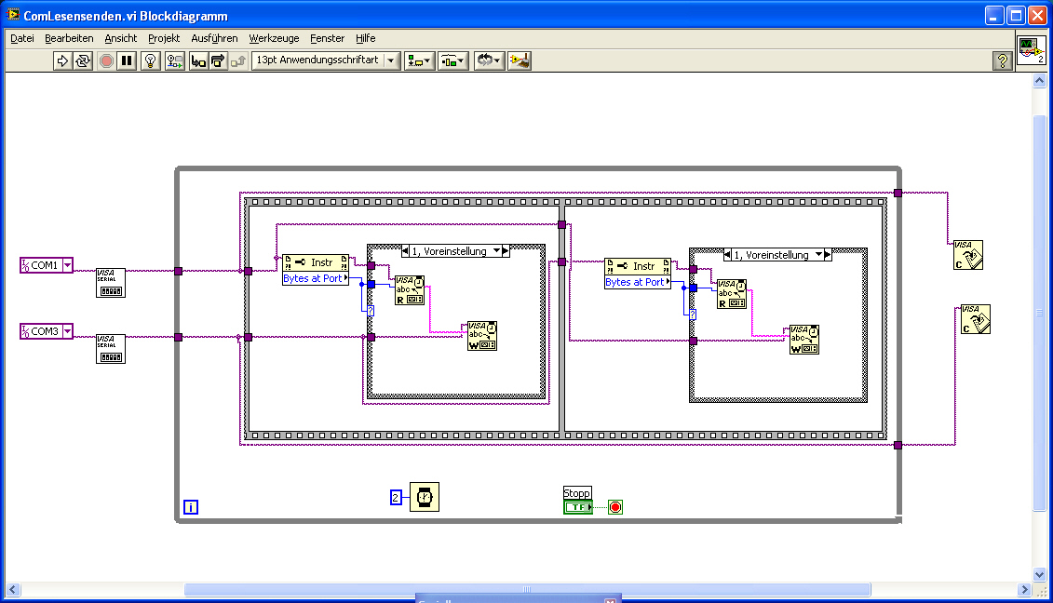Open the Ansicht menu

tap(121, 38)
